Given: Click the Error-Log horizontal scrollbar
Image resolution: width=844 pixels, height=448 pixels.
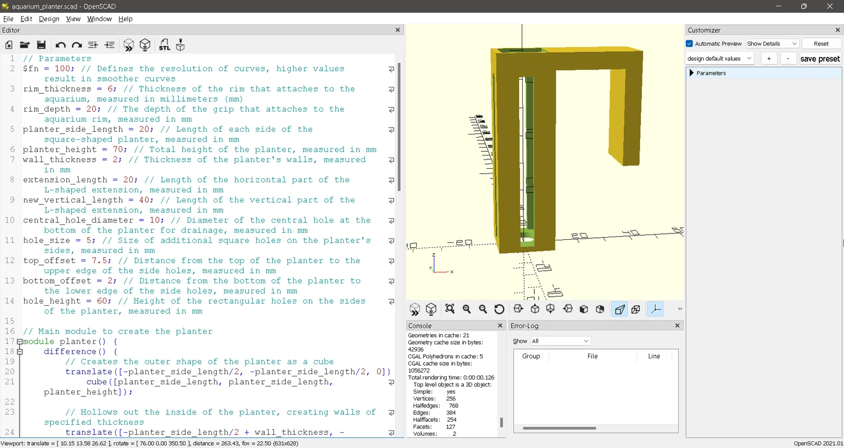Looking at the screenshot, I should coord(559,428).
